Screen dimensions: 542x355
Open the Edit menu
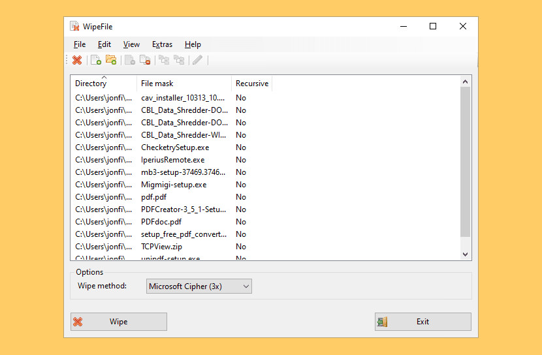(x=104, y=44)
